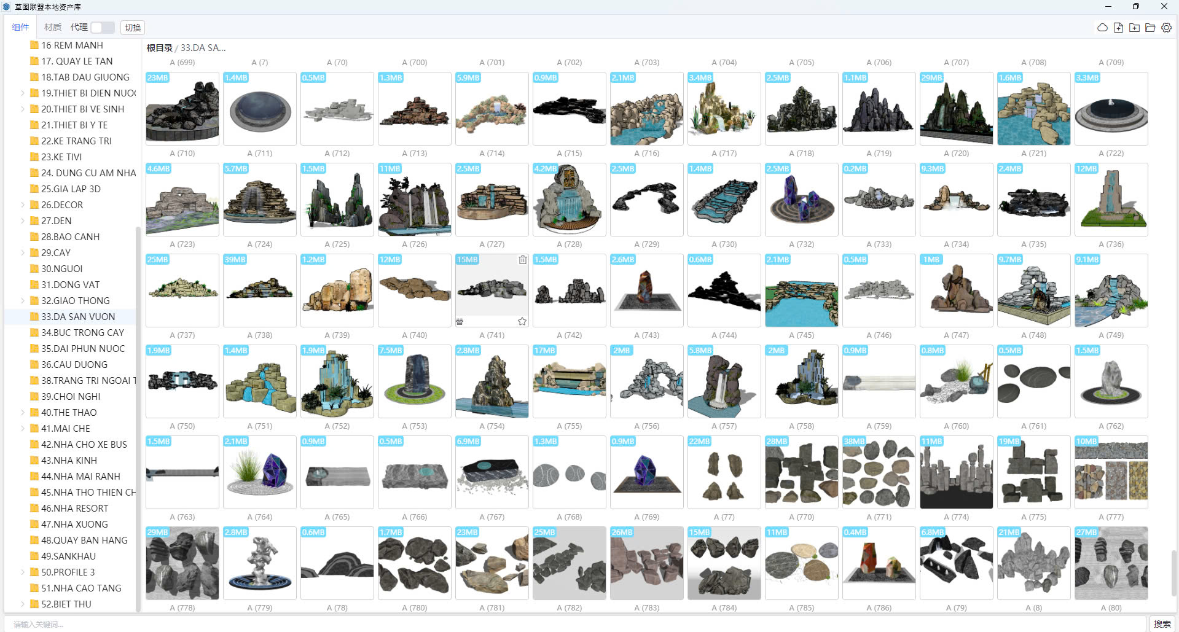Click the replace (替) icon on A (727)
This screenshot has width=1179, height=632.
(x=460, y=321)
